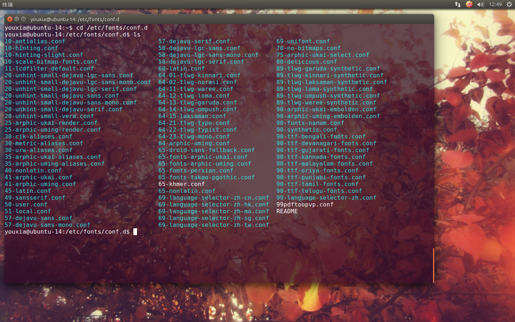Click the 65-droid-sans-fallback.conf entry
515x322 pixels.
(x=207, y=150)
